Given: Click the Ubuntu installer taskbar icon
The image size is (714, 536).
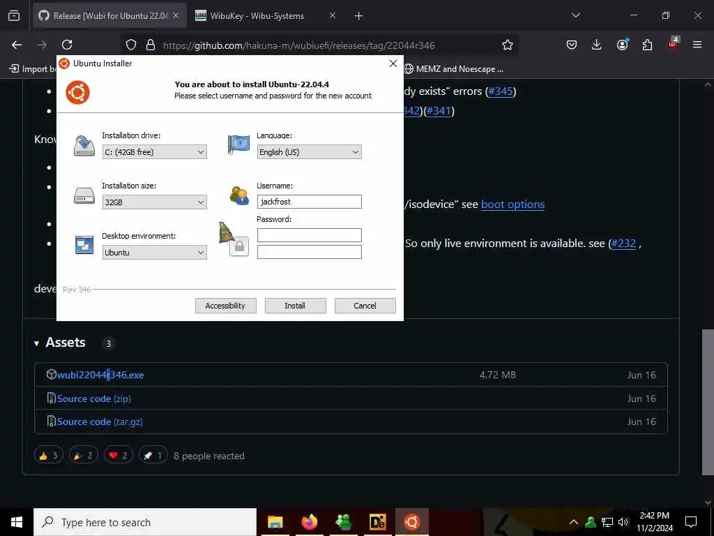Looking at the screenshot, I should pyautogui.click(x=411, y=522).
